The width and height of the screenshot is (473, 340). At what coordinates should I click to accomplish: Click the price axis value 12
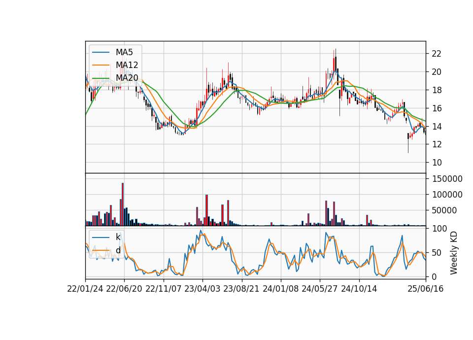click(437, 144)
